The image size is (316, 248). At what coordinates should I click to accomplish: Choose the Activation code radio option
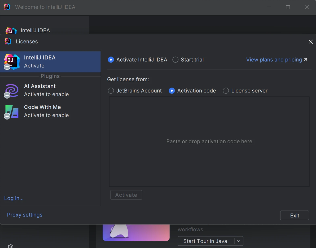pos(172,91)
